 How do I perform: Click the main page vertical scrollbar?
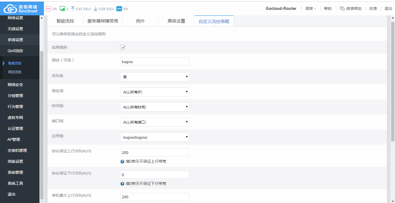coord(393,81)
